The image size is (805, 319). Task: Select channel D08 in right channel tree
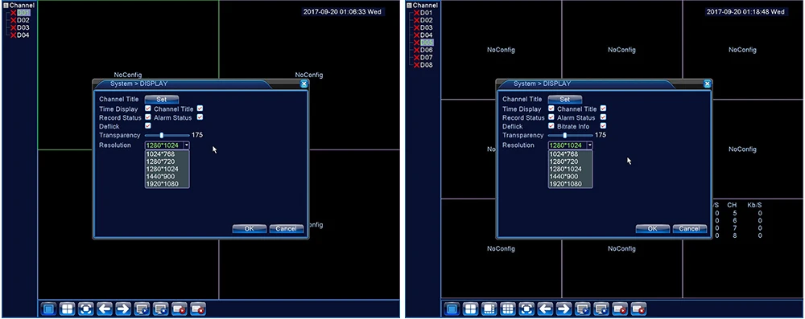(426, 65)
